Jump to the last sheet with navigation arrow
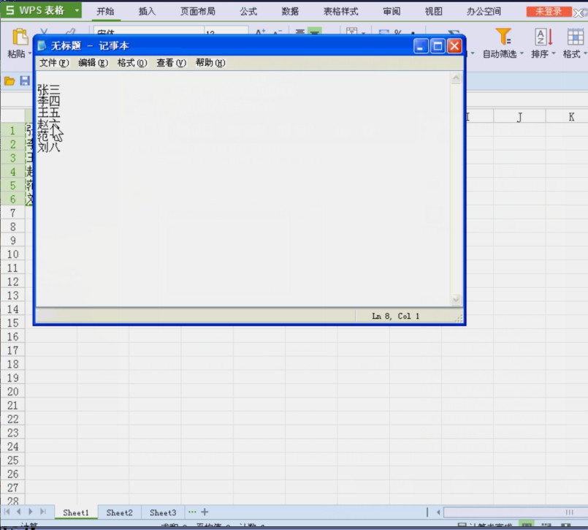The width and height of the screenshot is (588, 530). point(43,512)
